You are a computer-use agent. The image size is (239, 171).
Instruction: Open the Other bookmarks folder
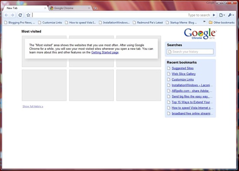point(222,23)
